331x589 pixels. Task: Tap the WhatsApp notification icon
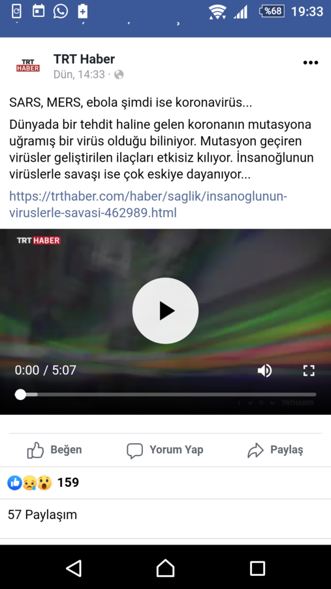60,11
